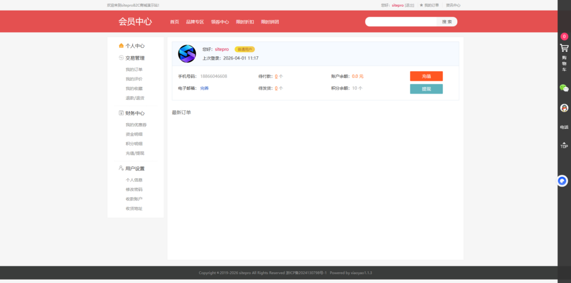571x283 pixels.
Task: Click the ICP record number in footer
Action: [306, 273]
